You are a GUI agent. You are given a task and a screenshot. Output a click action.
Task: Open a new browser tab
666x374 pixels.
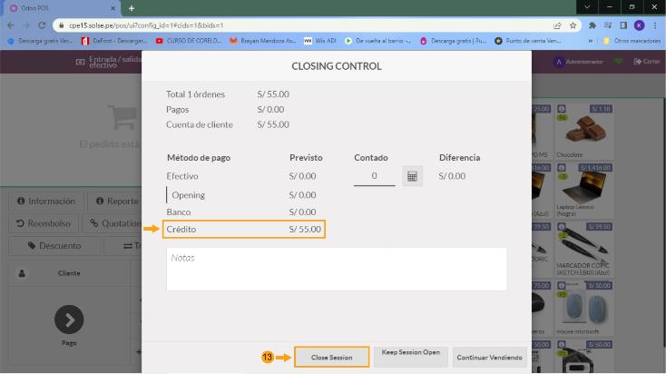point(132,7)
